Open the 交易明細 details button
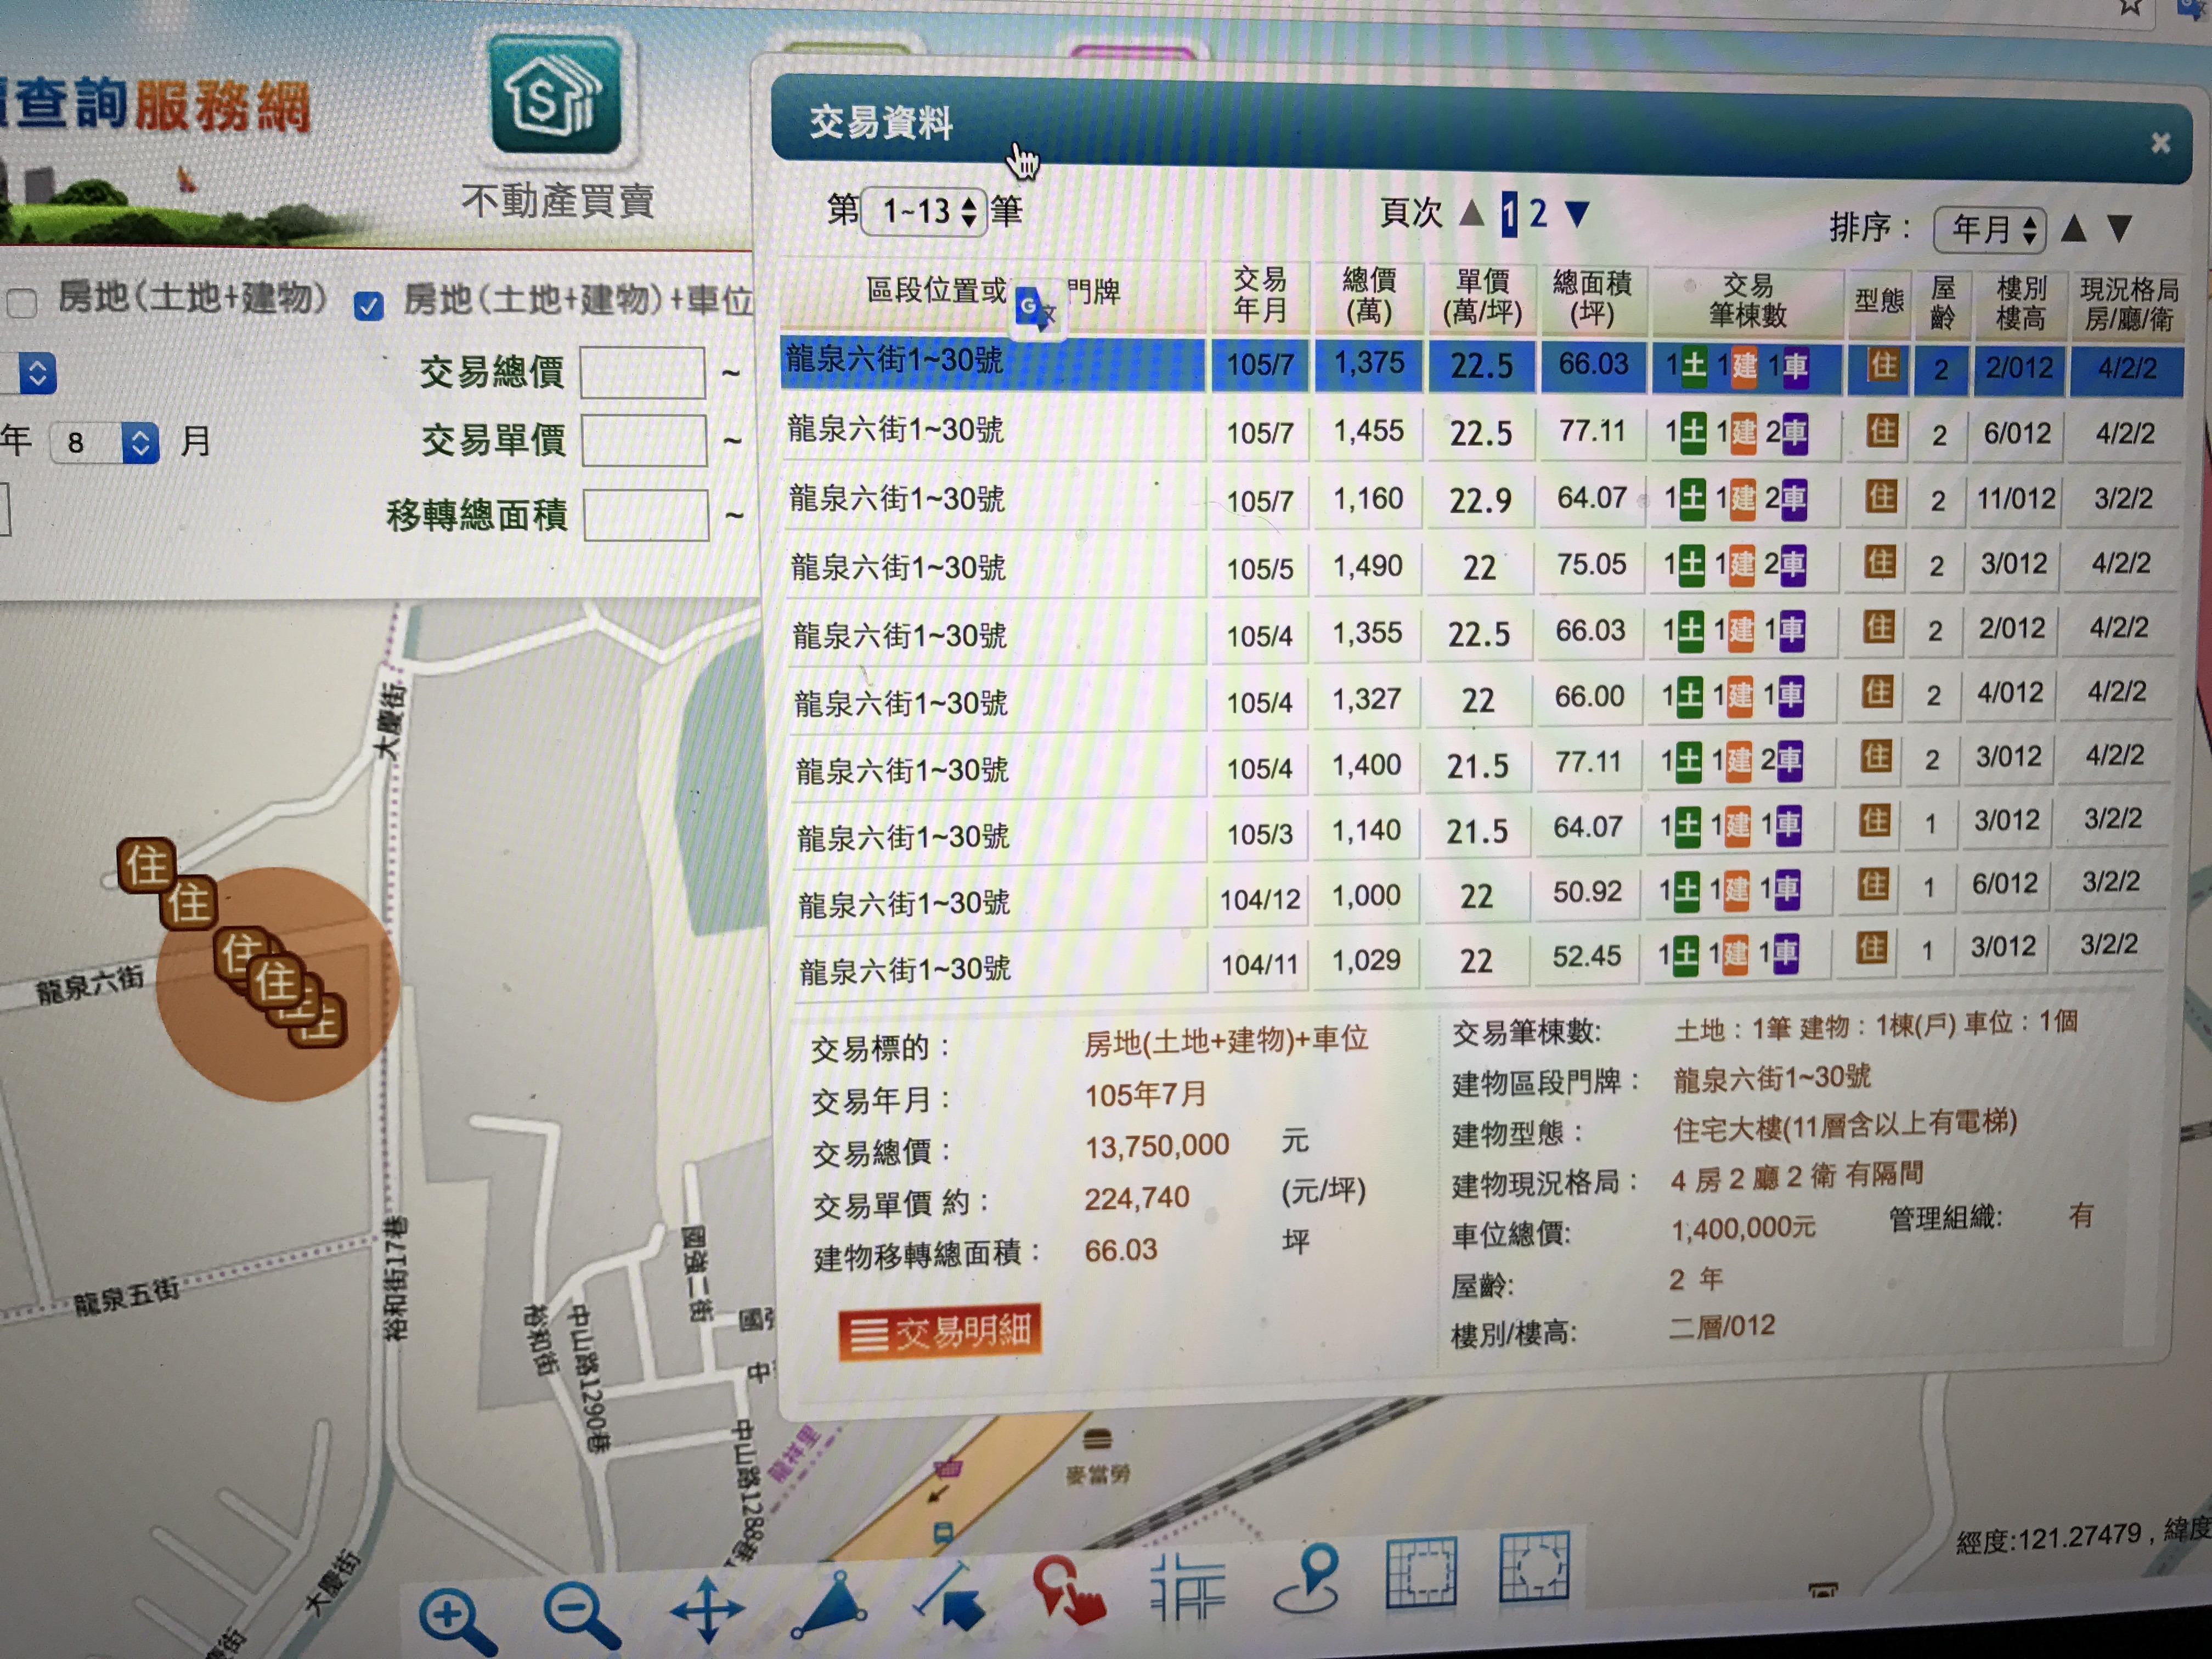 tap(940, 1333)
